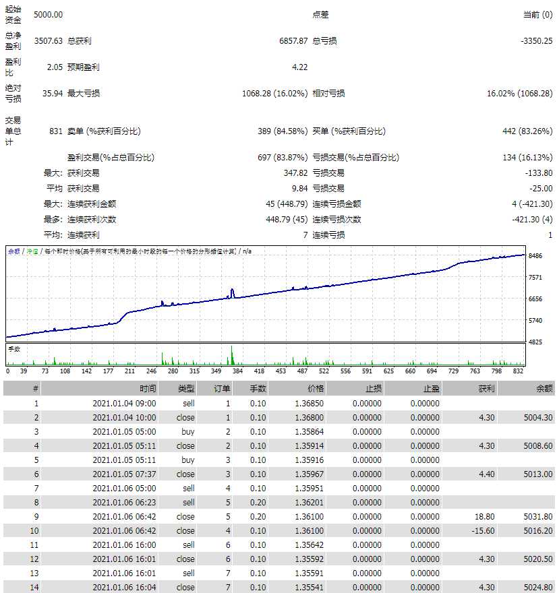Click the 8486 y-axis label
The width and height of the screenshot is (557, 593).
(536, 255)
